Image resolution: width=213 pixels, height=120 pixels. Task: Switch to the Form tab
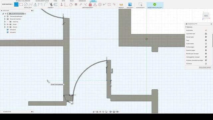coord(55,1)
